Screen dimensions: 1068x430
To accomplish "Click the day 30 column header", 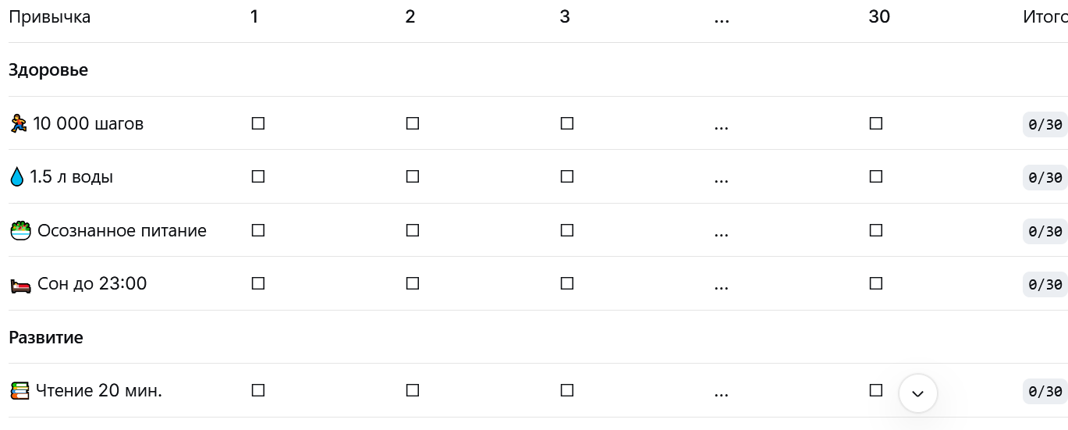I will coord(879,17).
